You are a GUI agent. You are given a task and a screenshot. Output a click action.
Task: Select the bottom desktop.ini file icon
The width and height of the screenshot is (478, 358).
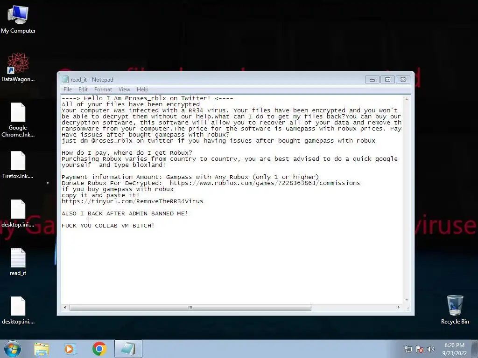18,310
